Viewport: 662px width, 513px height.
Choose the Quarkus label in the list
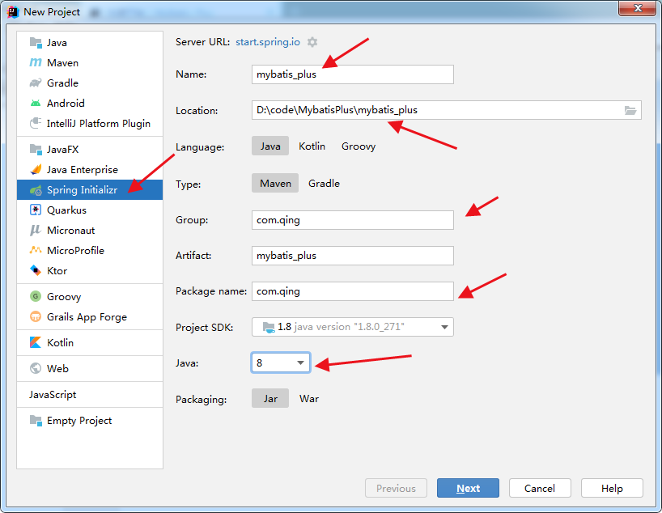coord(66,210)
